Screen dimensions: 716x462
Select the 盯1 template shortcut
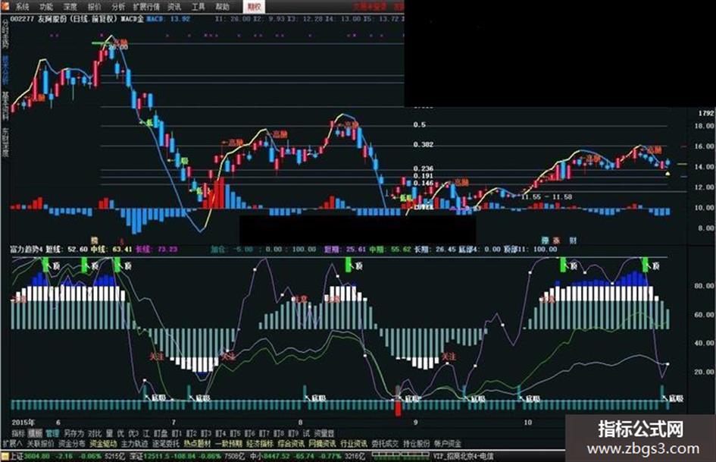(x=177, y=433)
